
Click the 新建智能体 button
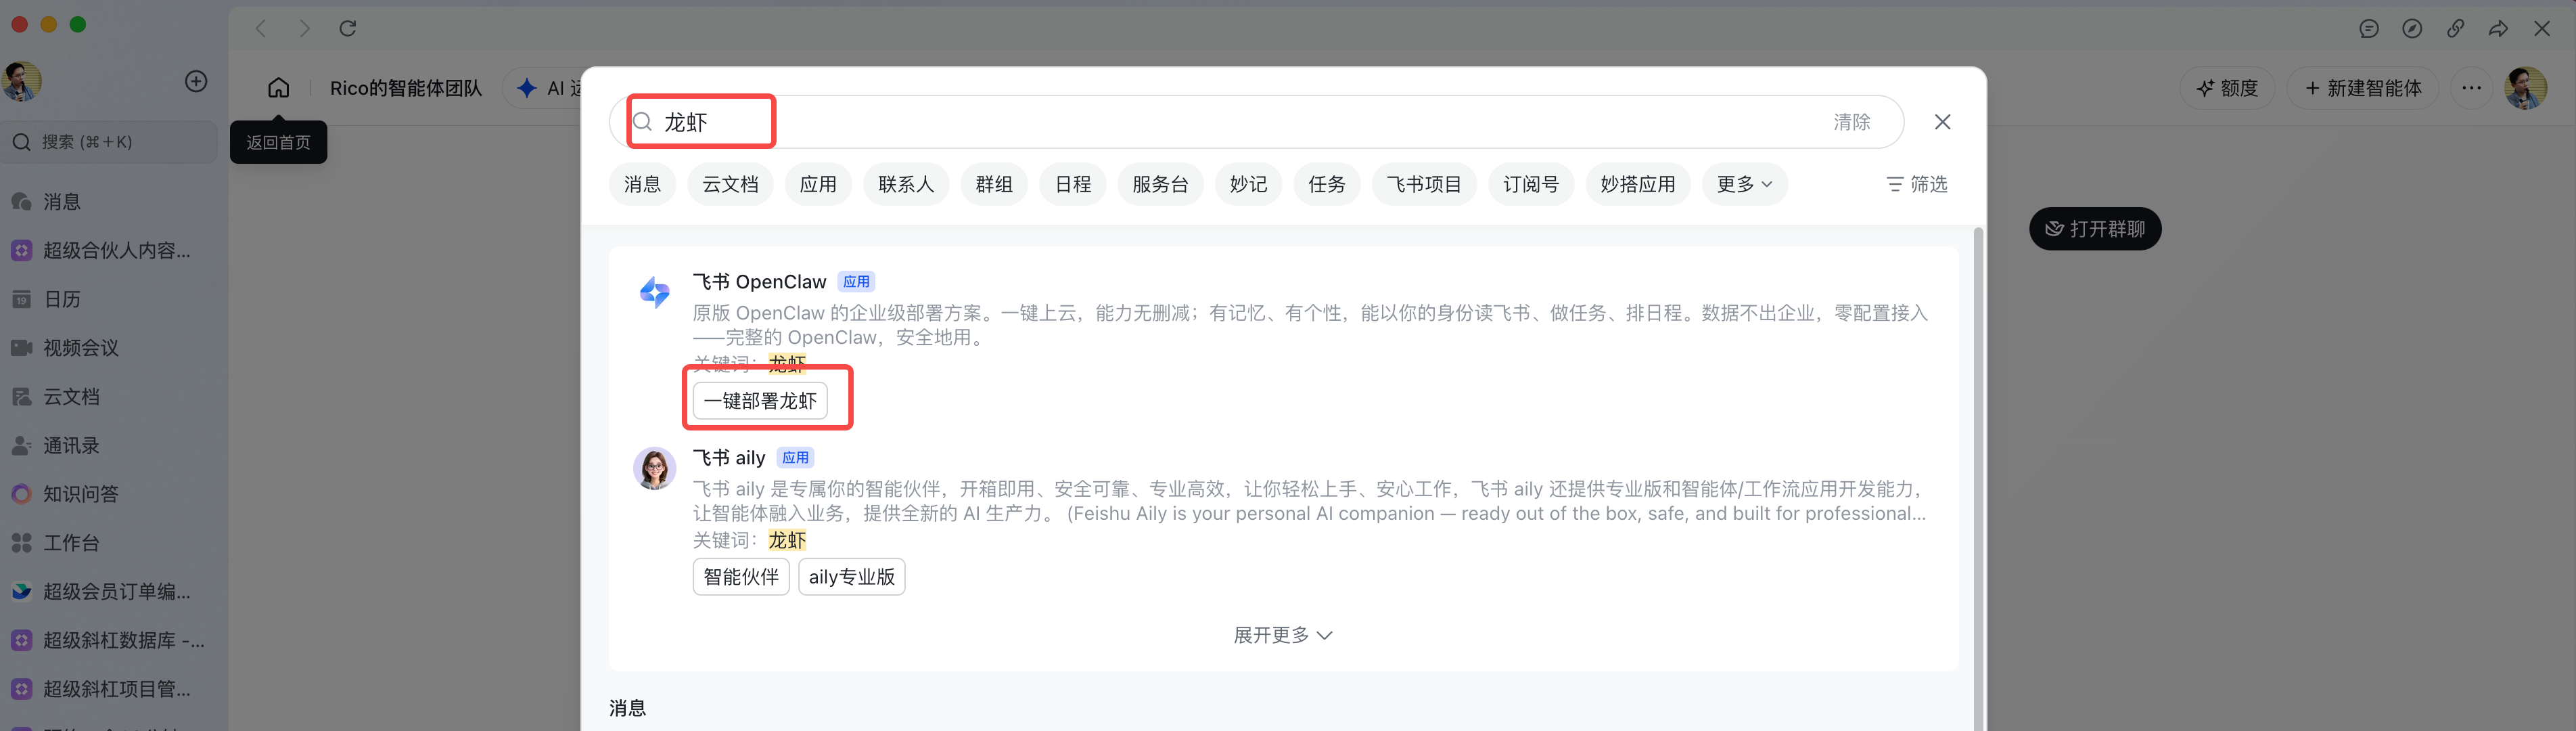coord(2362,88)
